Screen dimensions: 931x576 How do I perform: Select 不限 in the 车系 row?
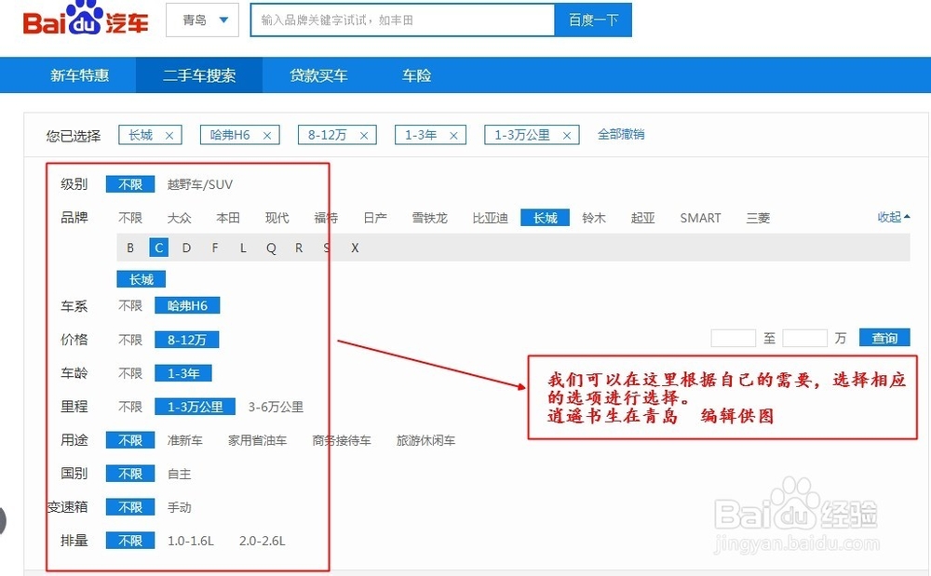click(130, 305)
